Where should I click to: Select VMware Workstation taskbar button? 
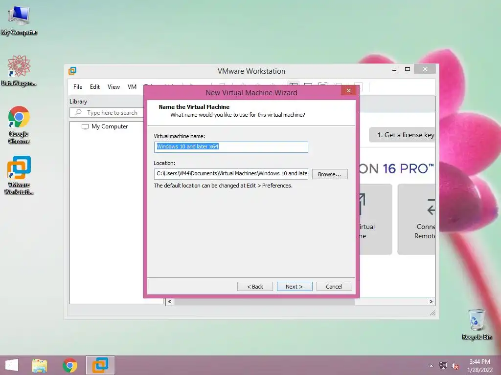100,365
